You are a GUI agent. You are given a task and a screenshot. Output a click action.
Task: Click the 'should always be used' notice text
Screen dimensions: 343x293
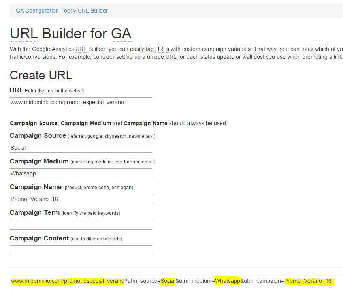[x=119, y=123]
